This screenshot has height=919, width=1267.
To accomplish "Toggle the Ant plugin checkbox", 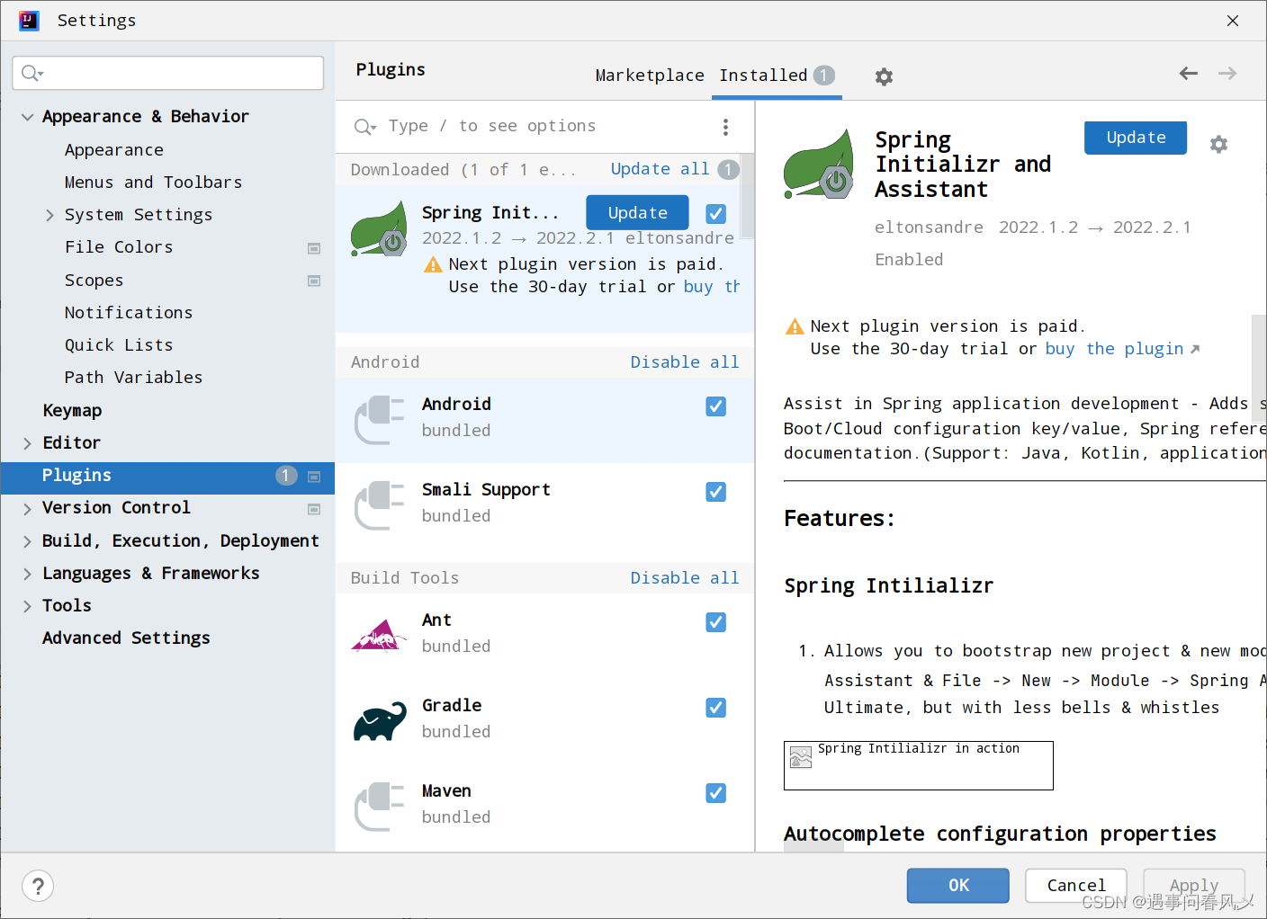I will click(x=716, y=622).
